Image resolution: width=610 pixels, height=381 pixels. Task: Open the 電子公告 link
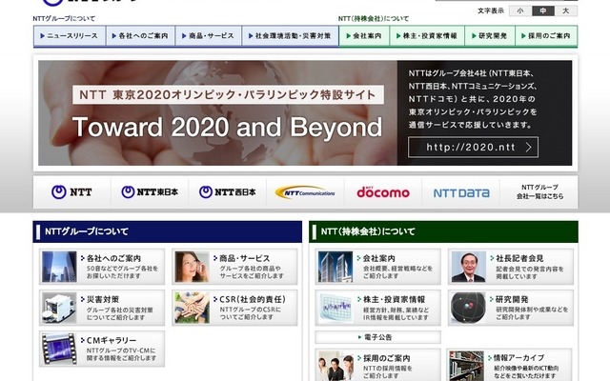point(377,337)
